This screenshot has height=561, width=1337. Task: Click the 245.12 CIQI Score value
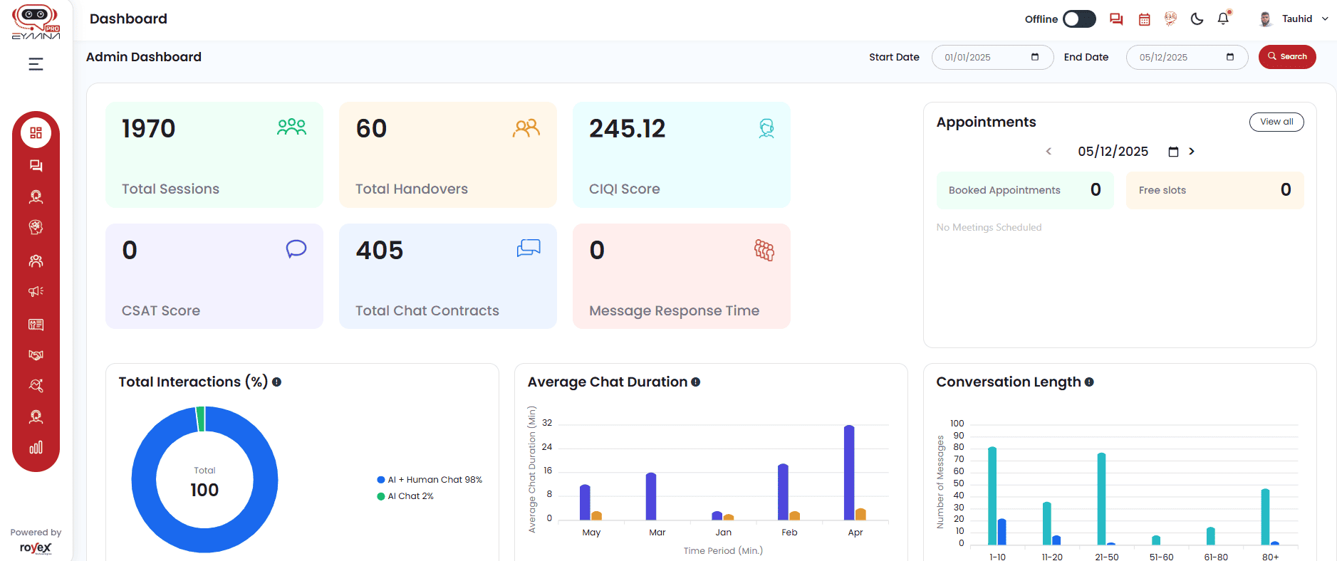click(x=627, y=129)
